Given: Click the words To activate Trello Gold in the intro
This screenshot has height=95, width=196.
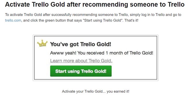Looking at the screenshot, I should pos(24,15).
